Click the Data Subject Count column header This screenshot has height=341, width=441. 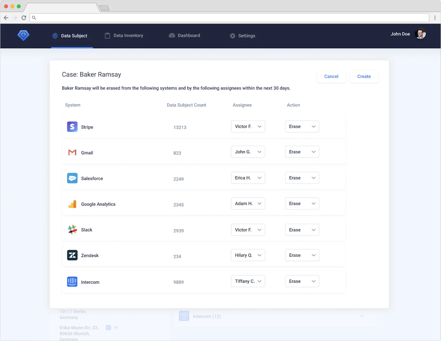(186, 105)
